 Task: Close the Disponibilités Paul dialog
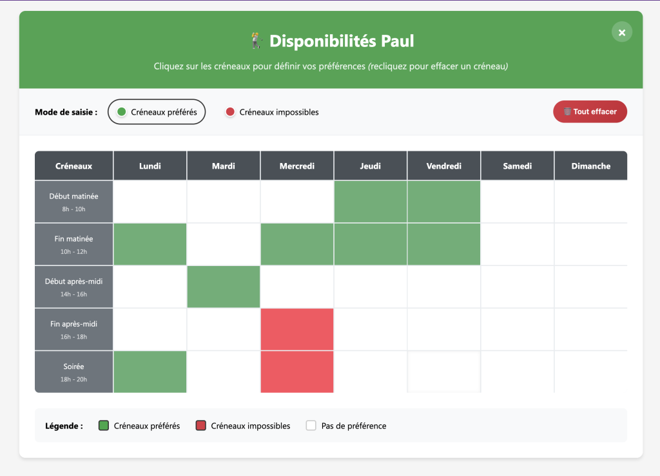(x=621, y=32)
